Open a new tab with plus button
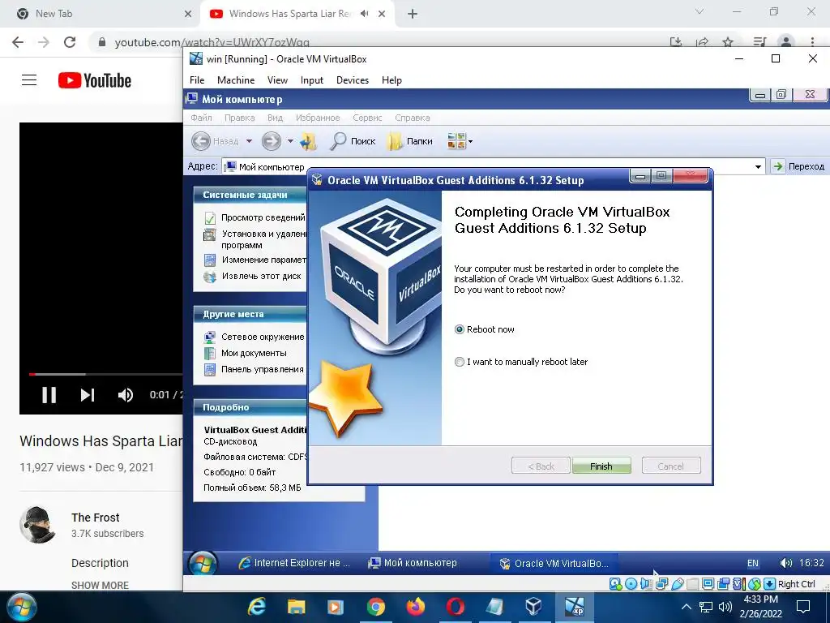The image size is (830, 623). coord(413,14)
